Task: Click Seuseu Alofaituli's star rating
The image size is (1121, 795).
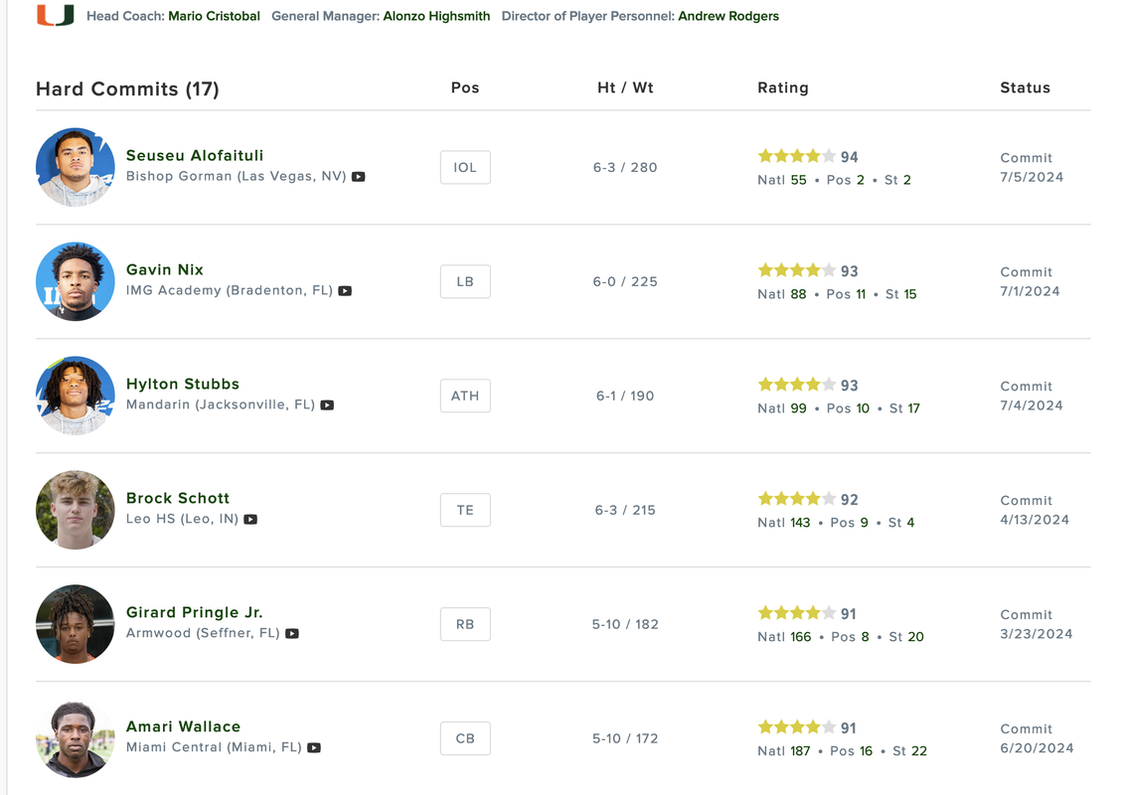Action: click(x=796, y=156)
